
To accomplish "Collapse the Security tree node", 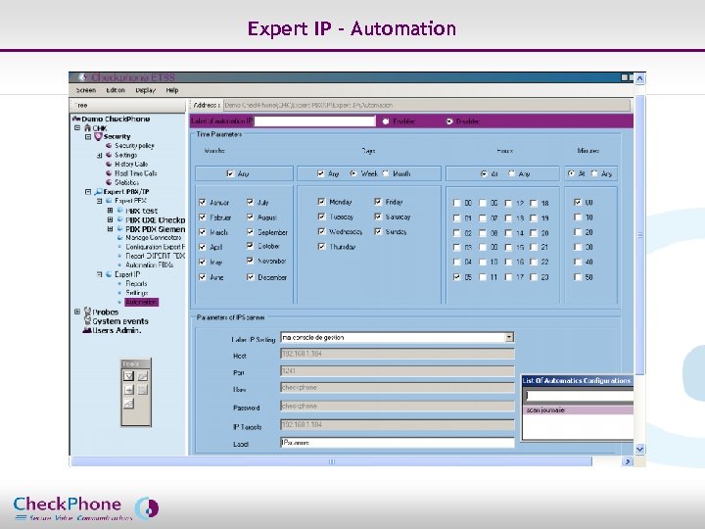I will [x=88, y=137].
